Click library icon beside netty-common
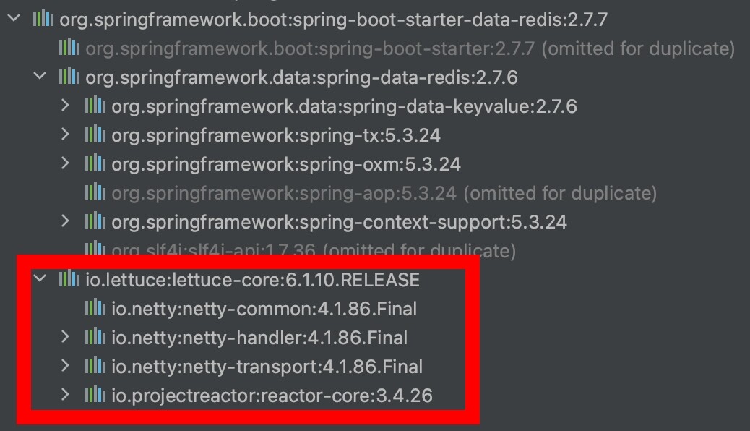This screenshot has height=431, width=750. tap(95, 309)
